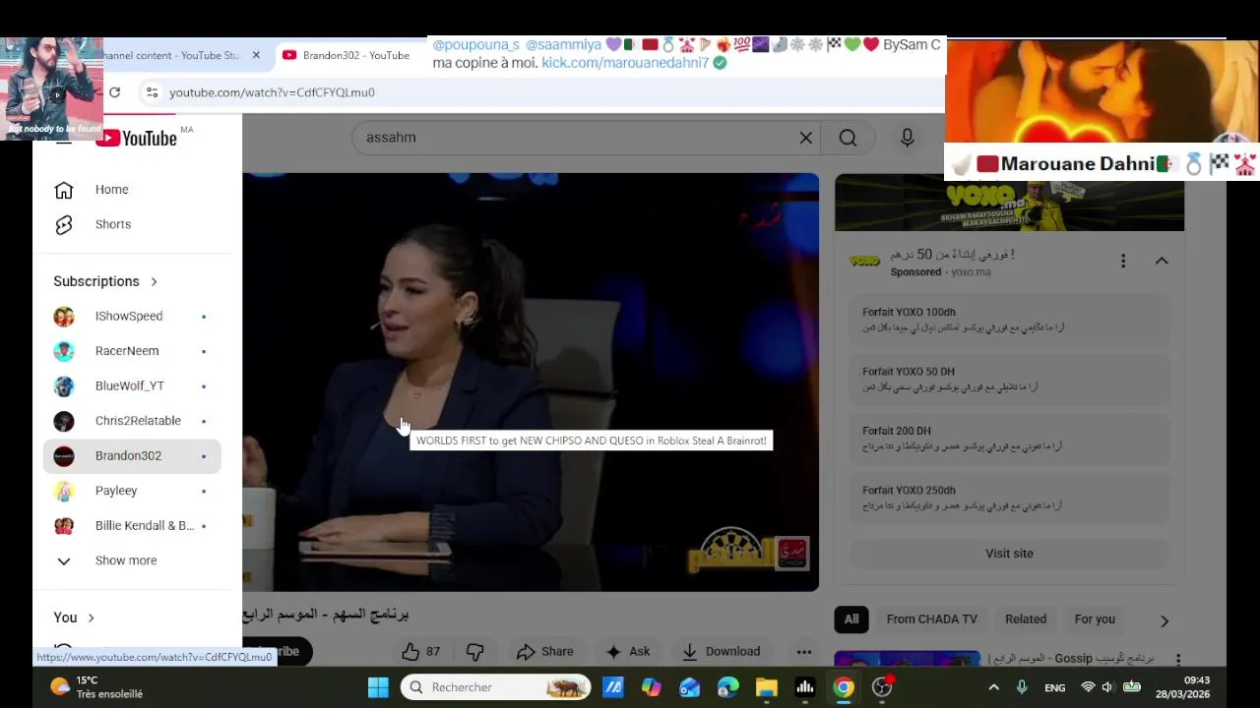The image size is (1260, 708).
Task: Open the ENG language switcher
Action: point(1055,688)
